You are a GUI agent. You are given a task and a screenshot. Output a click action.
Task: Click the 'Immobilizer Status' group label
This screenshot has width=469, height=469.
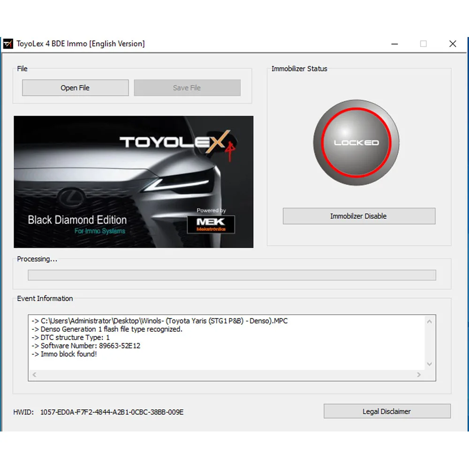(299, 69)
